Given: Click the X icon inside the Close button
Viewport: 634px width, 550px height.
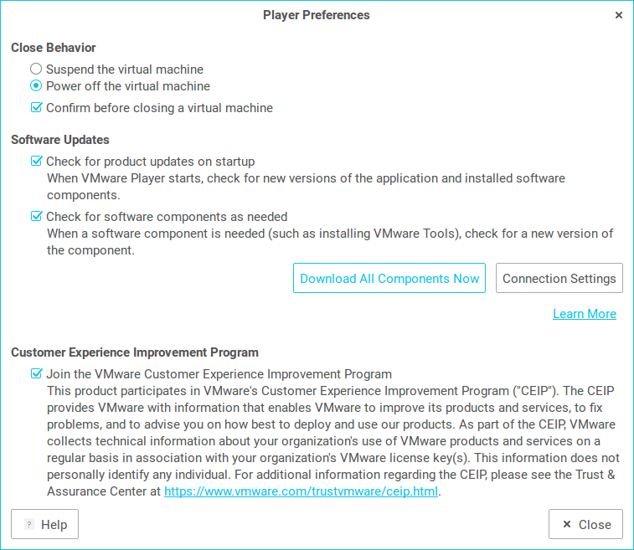Looking at the screenshot, I should tap(567, 525).
